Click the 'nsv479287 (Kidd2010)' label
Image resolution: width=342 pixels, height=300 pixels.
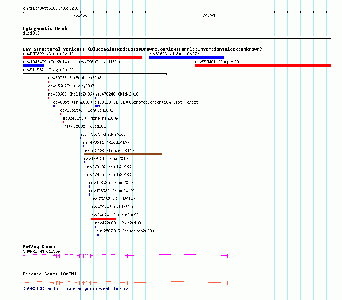112,199
